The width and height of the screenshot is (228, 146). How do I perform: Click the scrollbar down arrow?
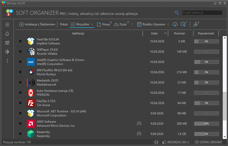225,137
